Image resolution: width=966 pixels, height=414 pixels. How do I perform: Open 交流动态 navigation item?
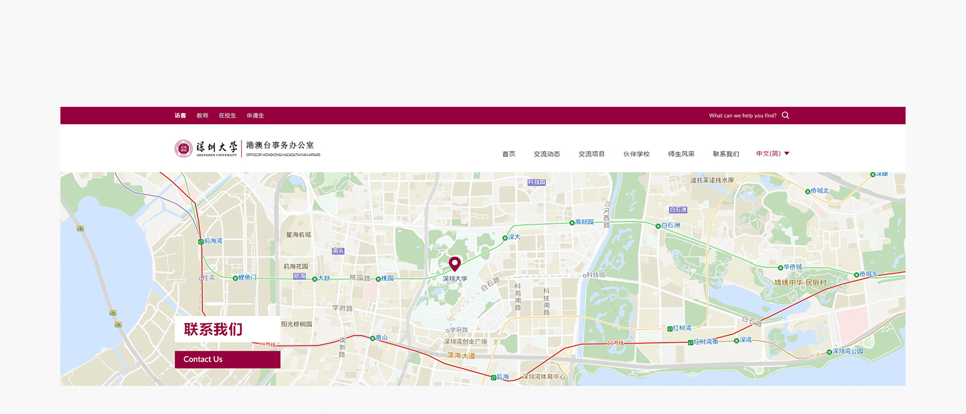[547, 154]
